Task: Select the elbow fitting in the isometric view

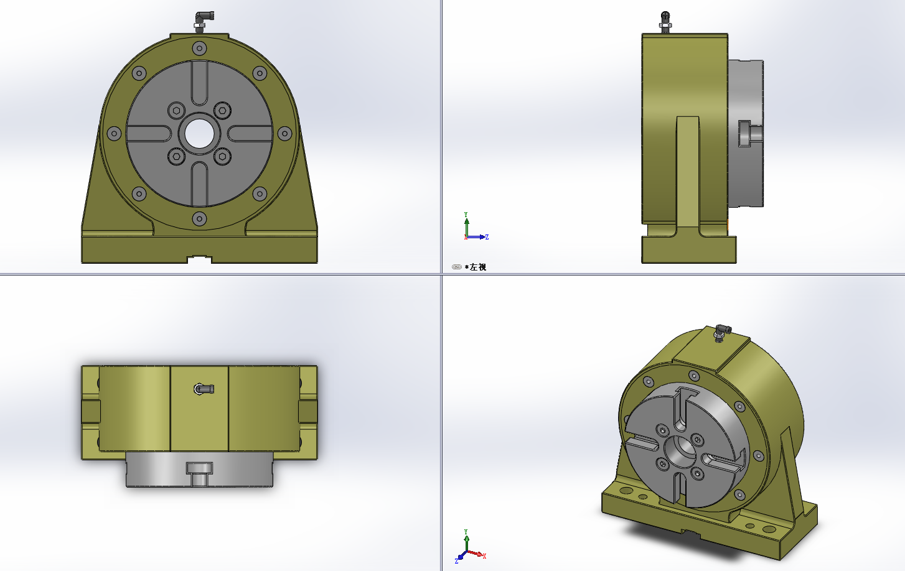Action: tap(722, 332)
